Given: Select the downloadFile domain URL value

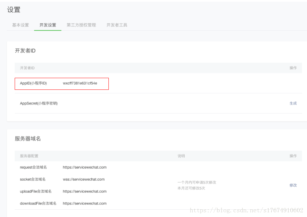Looking at the screenshot, I should click(84, 203).
